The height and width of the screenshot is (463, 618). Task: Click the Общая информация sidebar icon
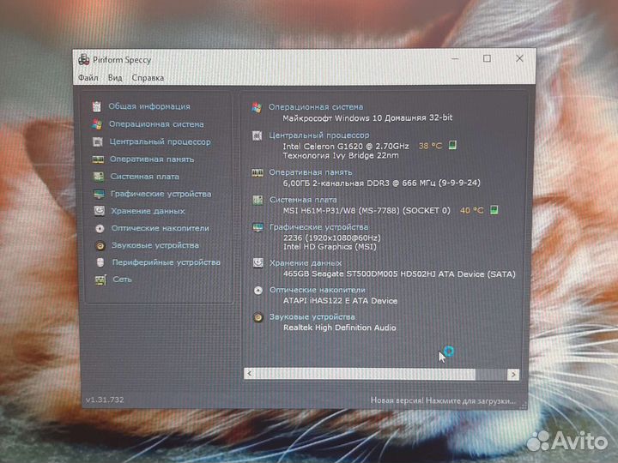tap(96, 106)
